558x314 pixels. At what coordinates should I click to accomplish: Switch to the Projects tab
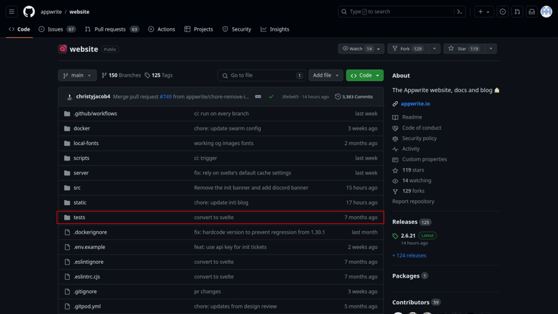point(199,29)
